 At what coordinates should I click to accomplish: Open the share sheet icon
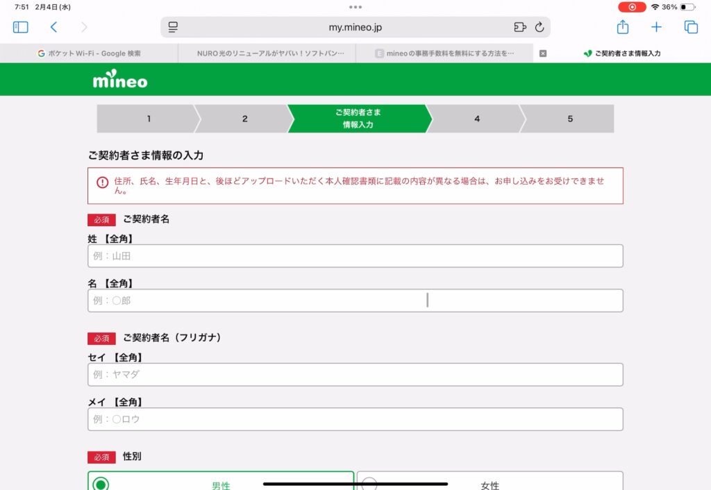[623, 27]
